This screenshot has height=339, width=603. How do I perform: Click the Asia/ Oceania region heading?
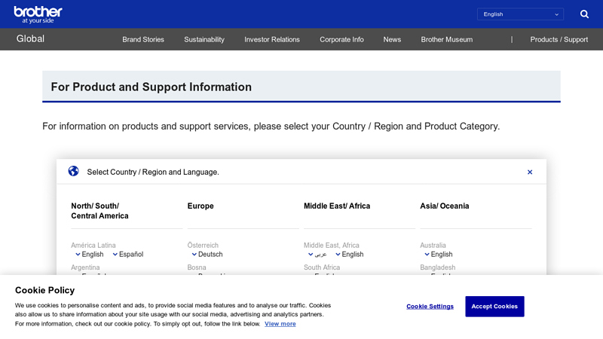(x=444, y=206)
